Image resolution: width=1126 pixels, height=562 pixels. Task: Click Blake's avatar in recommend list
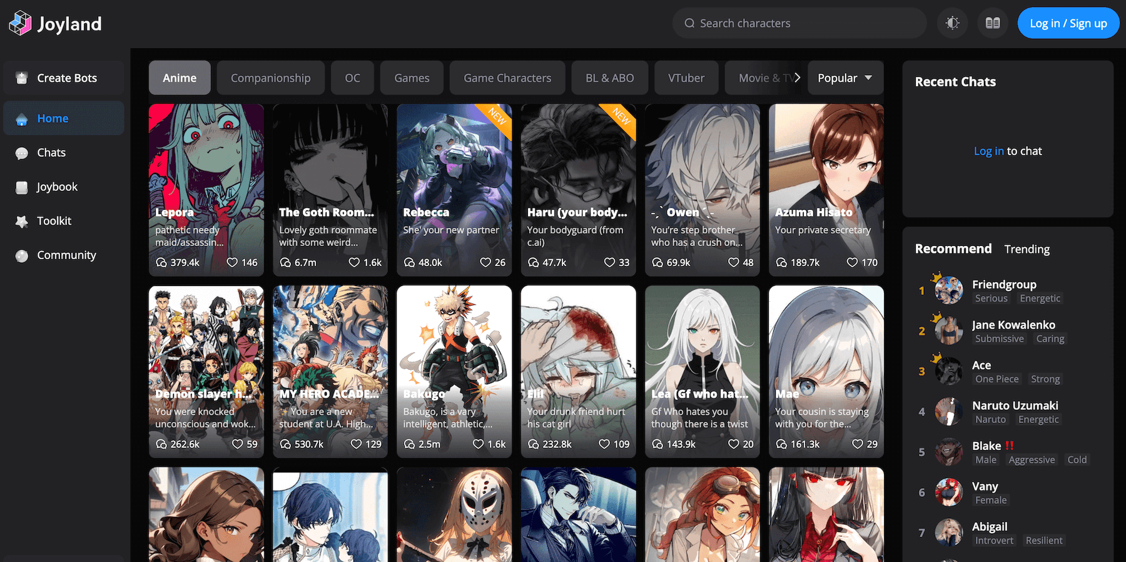tap(949, 452)
